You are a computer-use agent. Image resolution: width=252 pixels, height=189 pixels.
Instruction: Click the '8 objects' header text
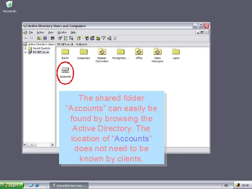[82, 44]
